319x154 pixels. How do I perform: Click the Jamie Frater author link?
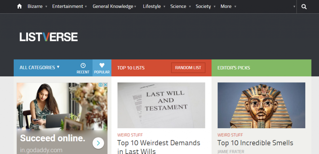point(231,152)
